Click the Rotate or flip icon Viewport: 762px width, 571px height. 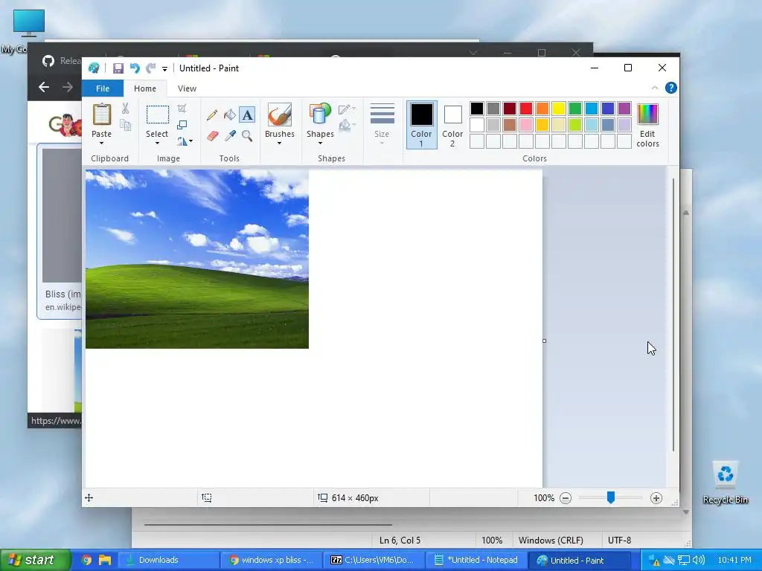click(182, 141)
